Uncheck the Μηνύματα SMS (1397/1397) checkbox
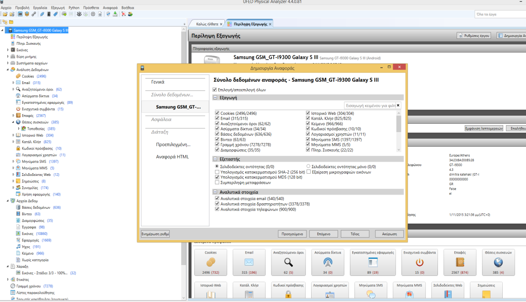 pyautogui.click(x=307, y=139)
